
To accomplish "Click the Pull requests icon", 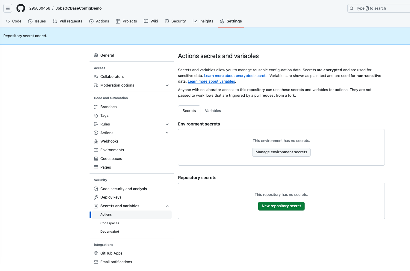I will coord(55,21).
